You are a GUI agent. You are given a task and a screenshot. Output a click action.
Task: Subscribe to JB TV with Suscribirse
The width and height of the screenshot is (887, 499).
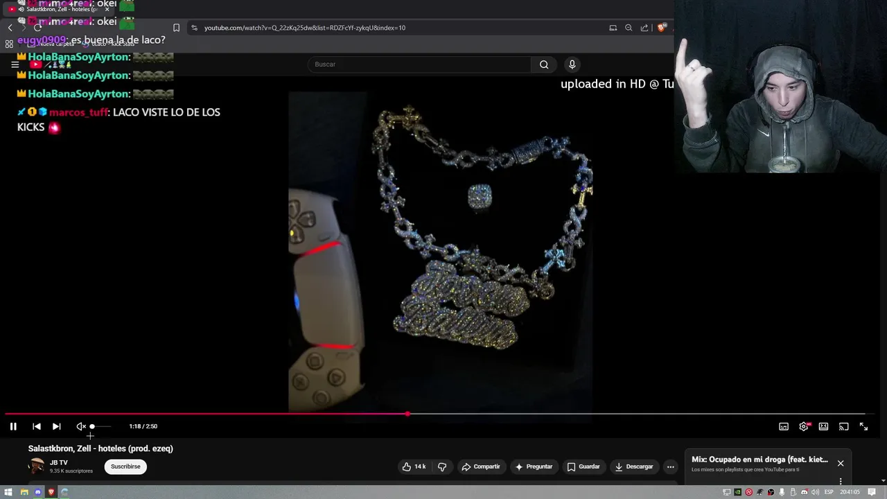click(x=125, y=466)
